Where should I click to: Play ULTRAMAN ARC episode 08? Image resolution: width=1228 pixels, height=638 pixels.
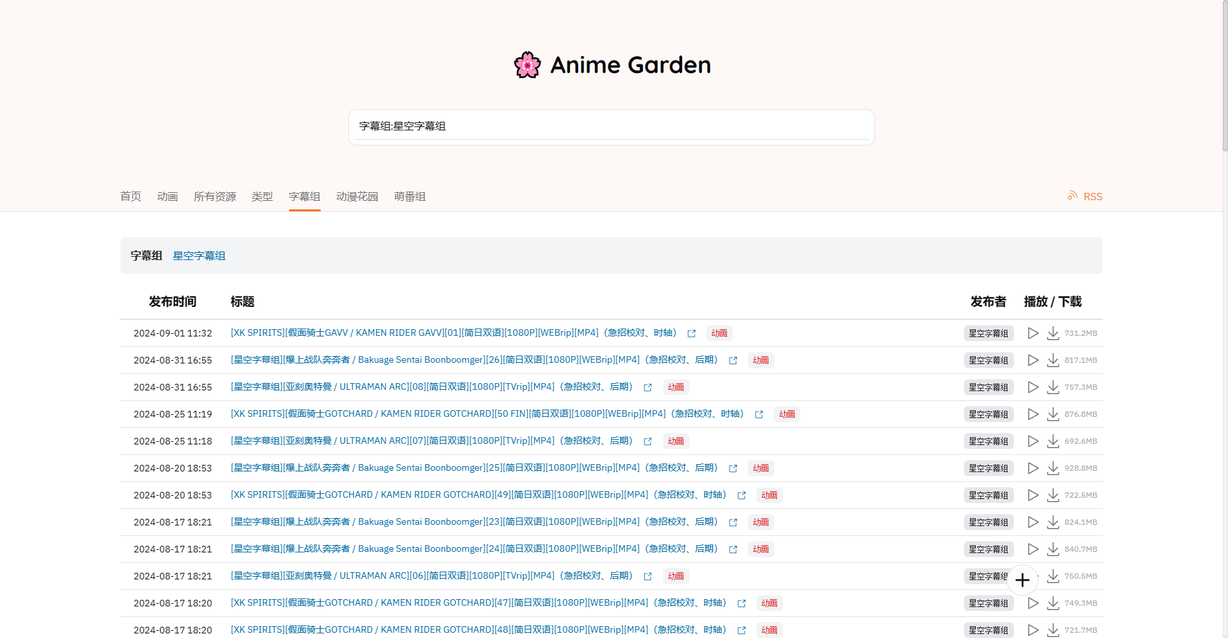[x=1033, y=387]
